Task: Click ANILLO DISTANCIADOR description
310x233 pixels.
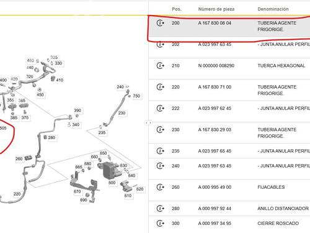Action: tap(283, 209)
